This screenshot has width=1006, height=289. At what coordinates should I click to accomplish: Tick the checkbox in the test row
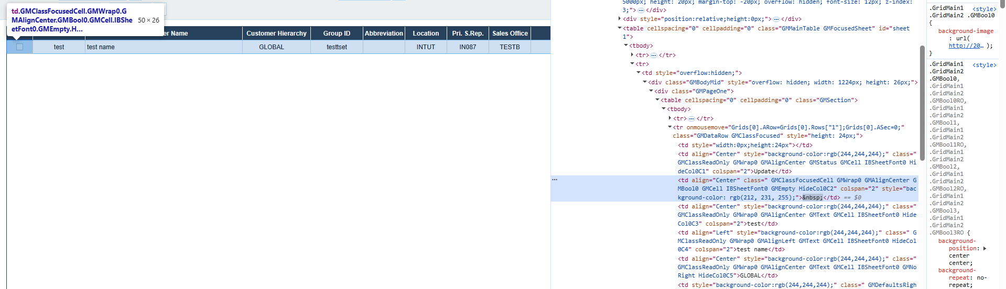[20, 47]
